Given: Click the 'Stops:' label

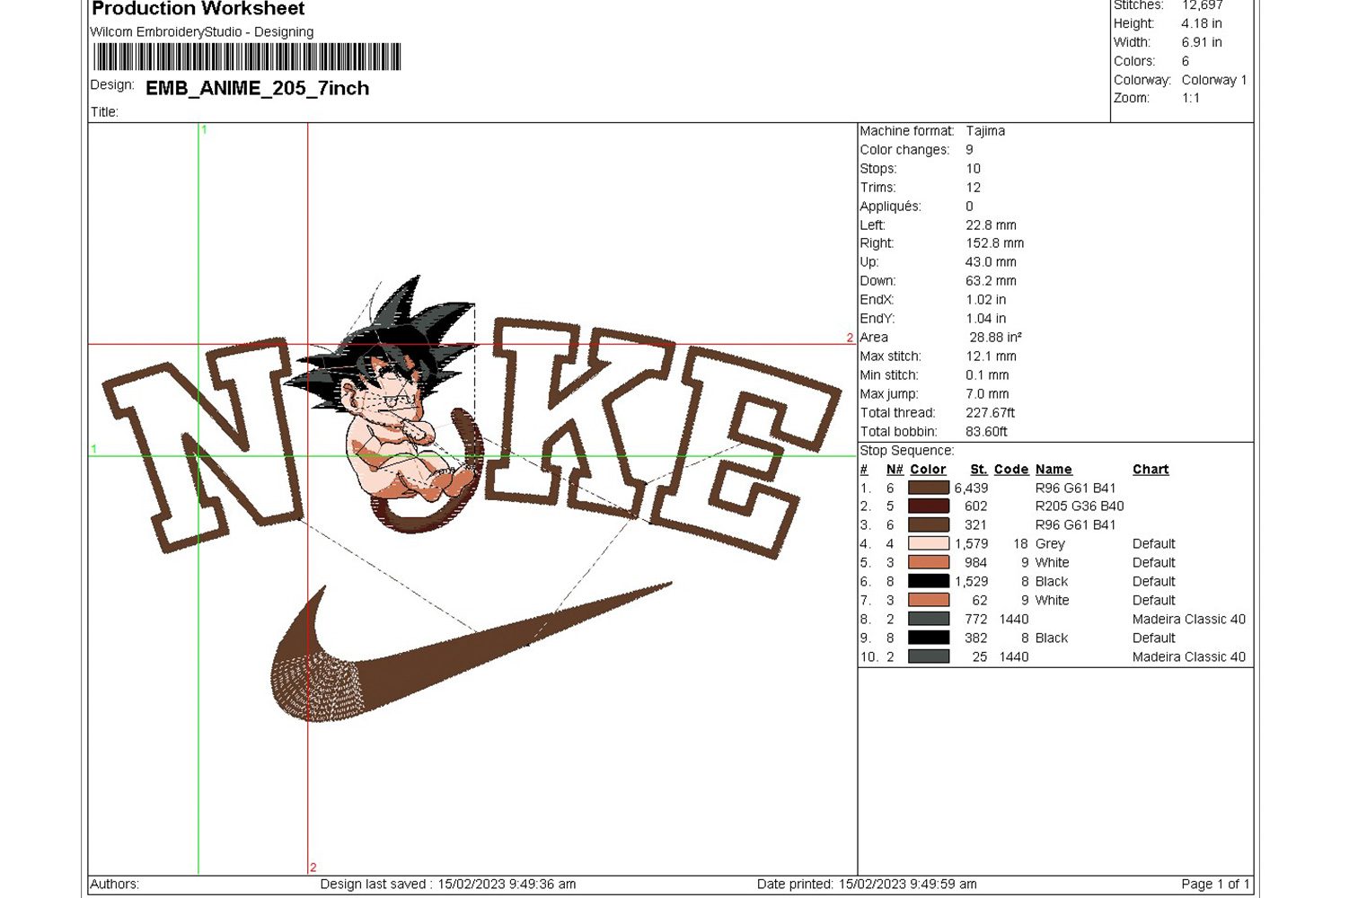Looking at the screenshot, I should [878, 169].
